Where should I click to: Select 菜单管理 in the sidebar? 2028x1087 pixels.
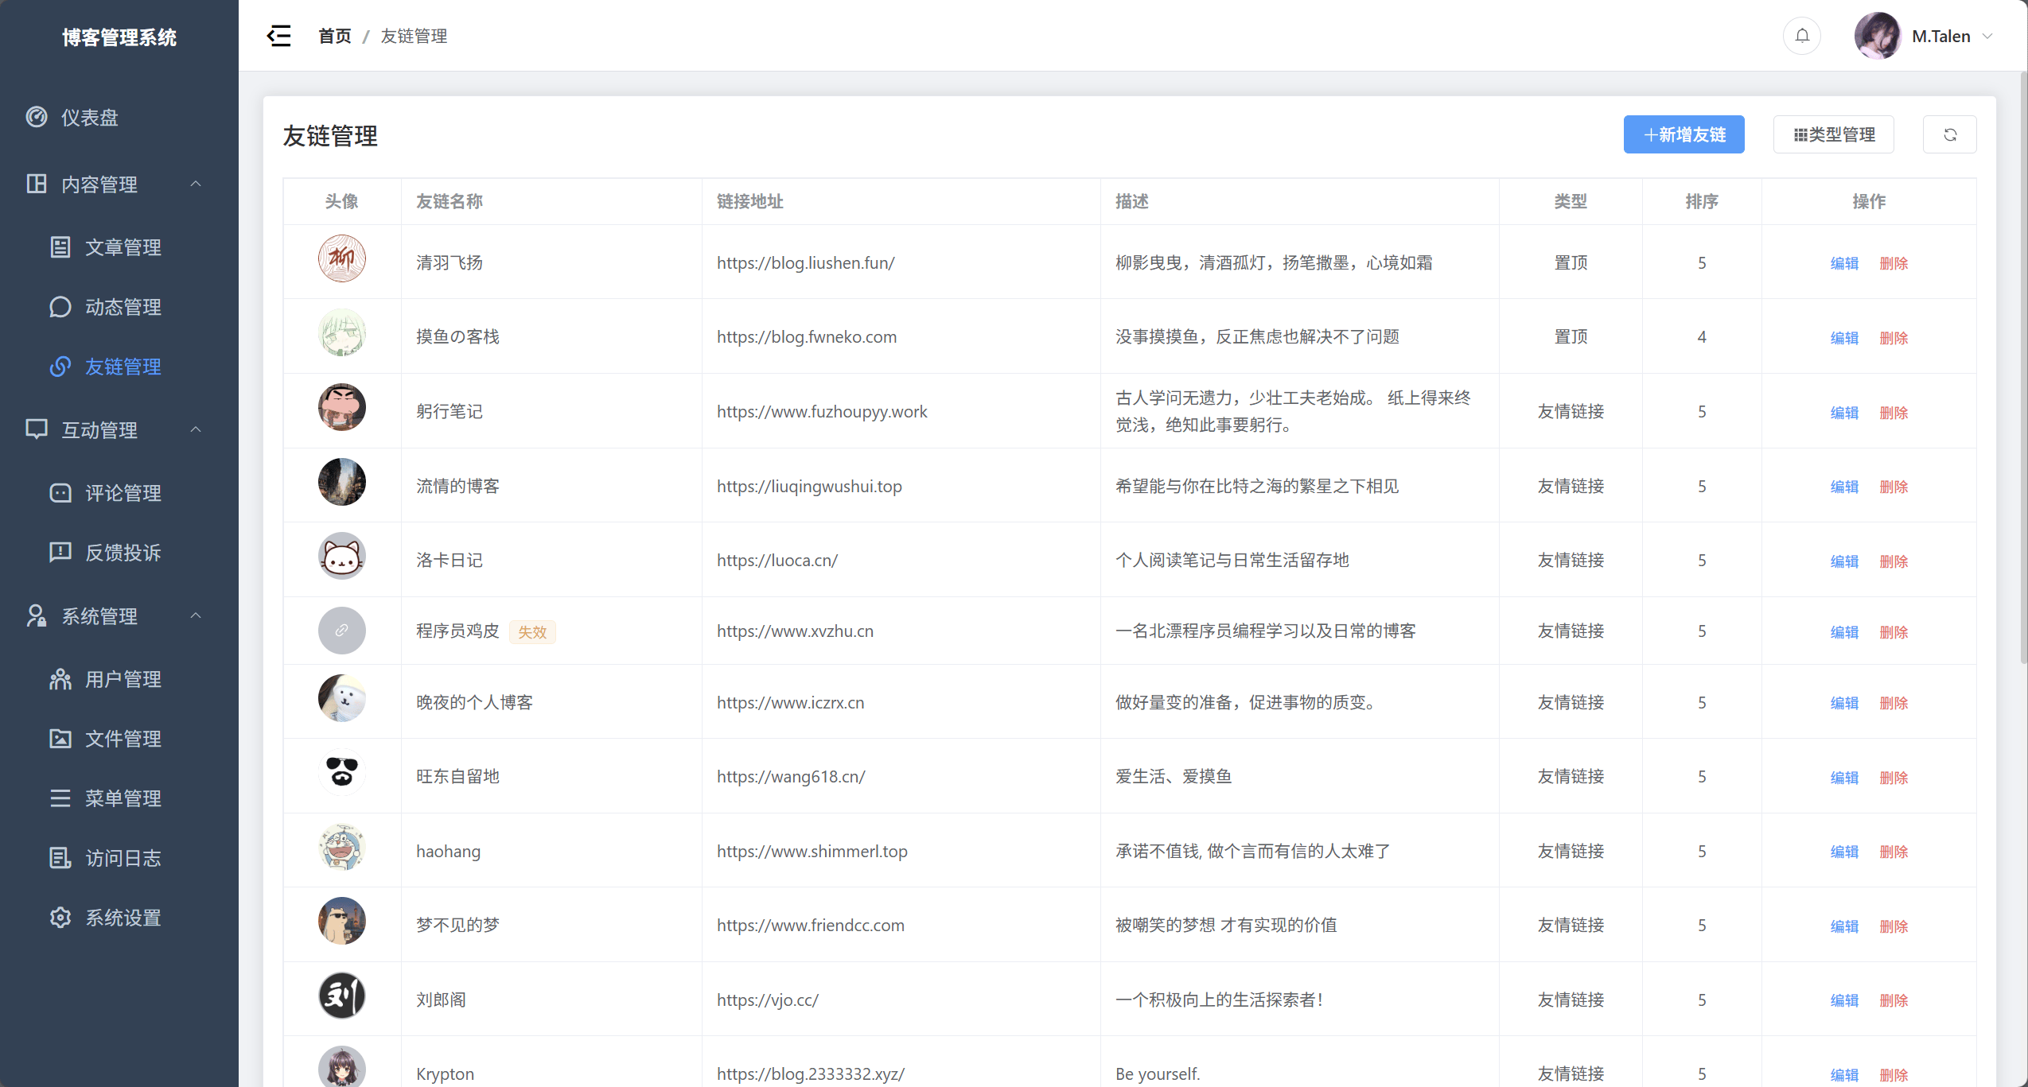coord(123,798)
